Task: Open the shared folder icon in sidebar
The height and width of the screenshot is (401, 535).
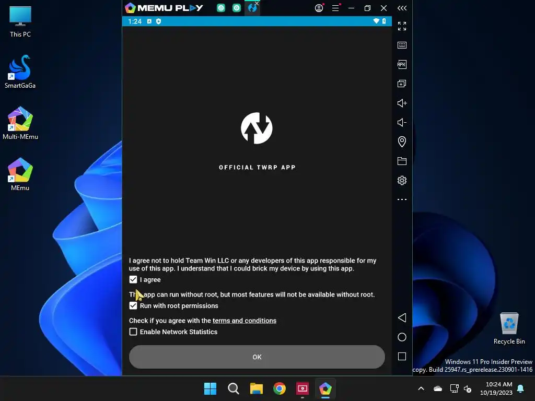Action: pos(402,161)
